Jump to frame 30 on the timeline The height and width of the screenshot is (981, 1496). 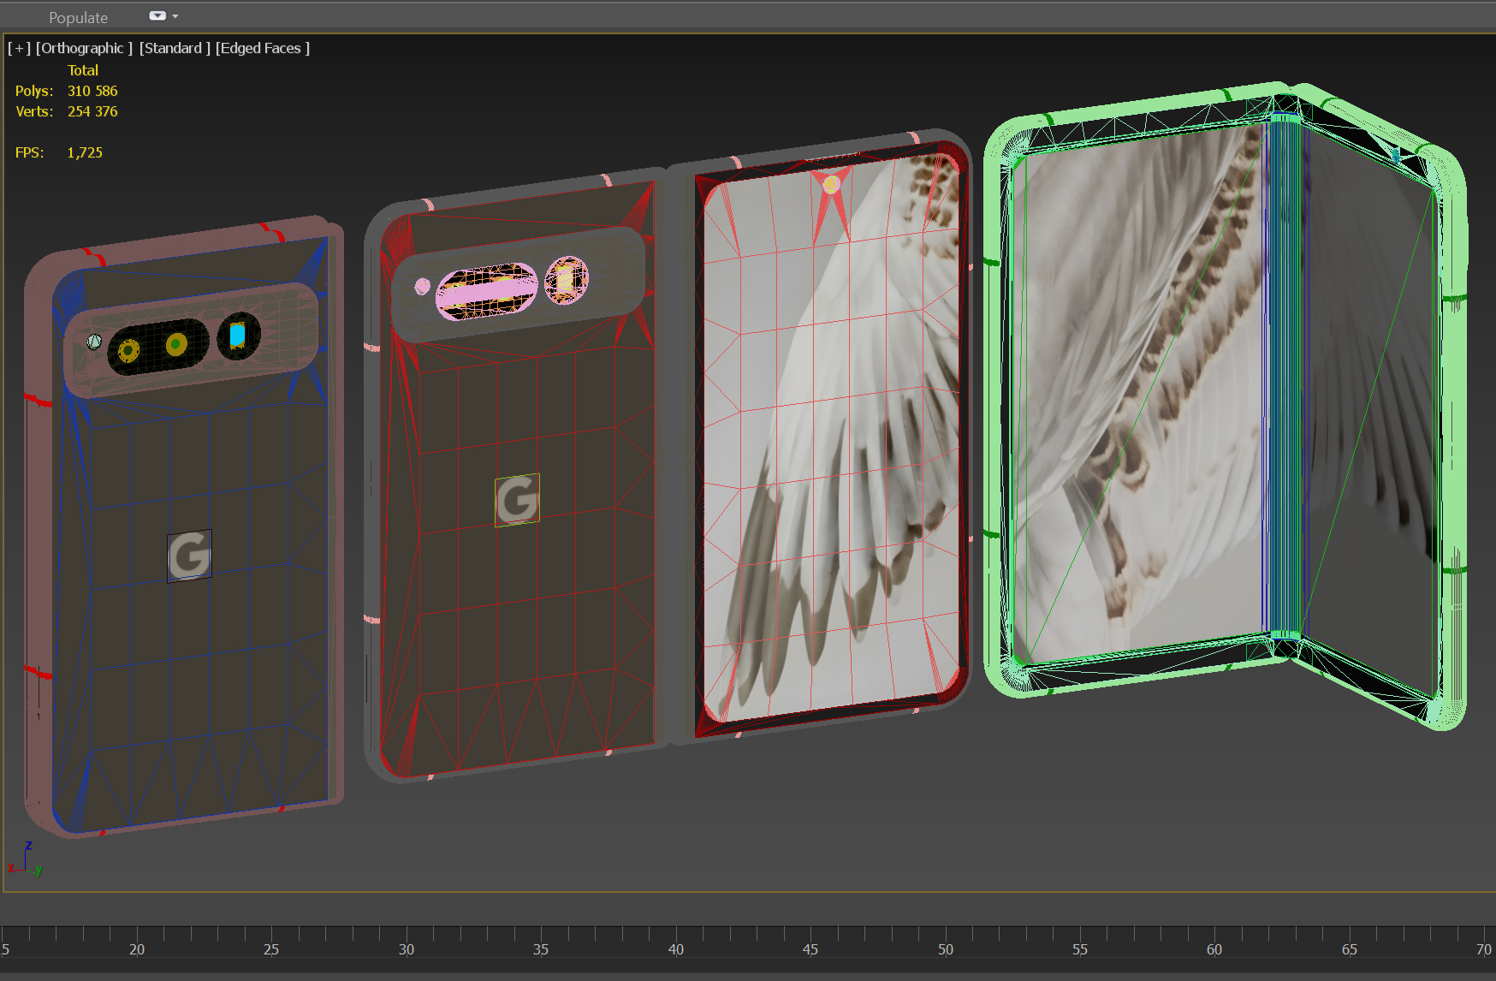coord(407,949)
